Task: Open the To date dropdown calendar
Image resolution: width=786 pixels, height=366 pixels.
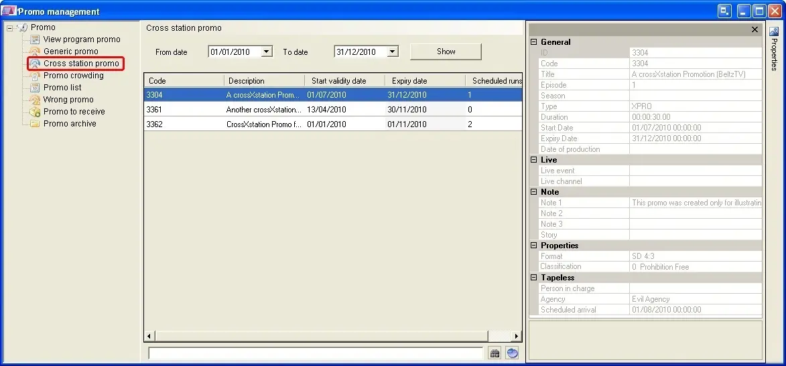Action: point(393,52)
